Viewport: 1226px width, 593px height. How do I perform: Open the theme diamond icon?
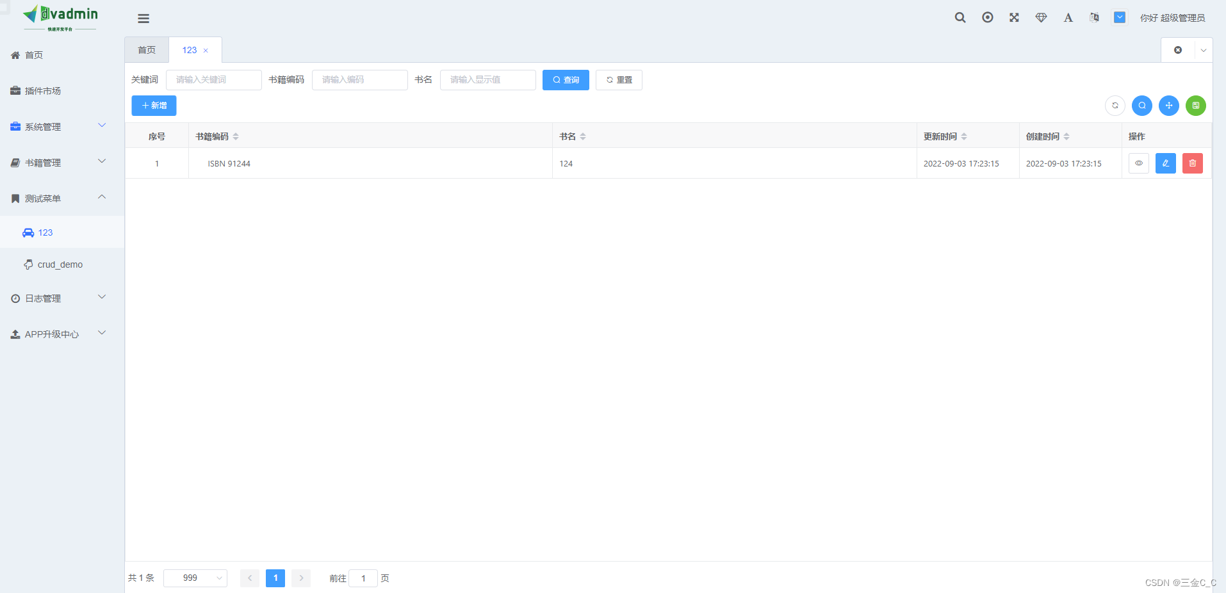click(1041, 17)
